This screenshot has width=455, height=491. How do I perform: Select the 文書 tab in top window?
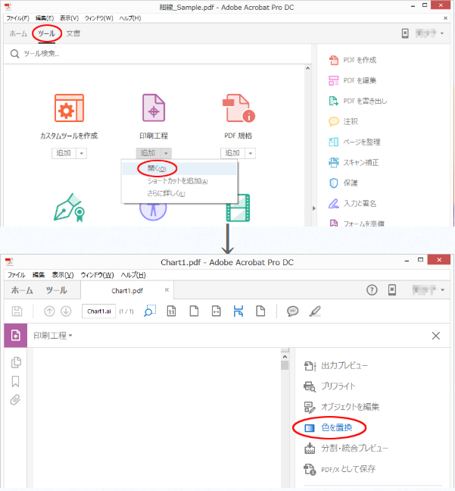[73, 33]
